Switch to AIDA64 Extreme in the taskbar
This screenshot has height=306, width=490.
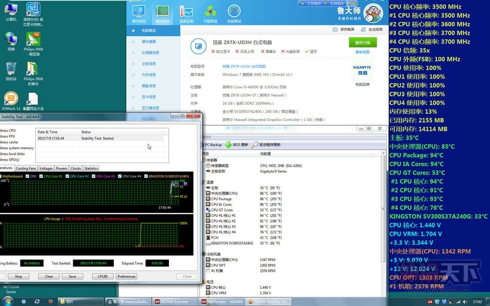(174, 302)
